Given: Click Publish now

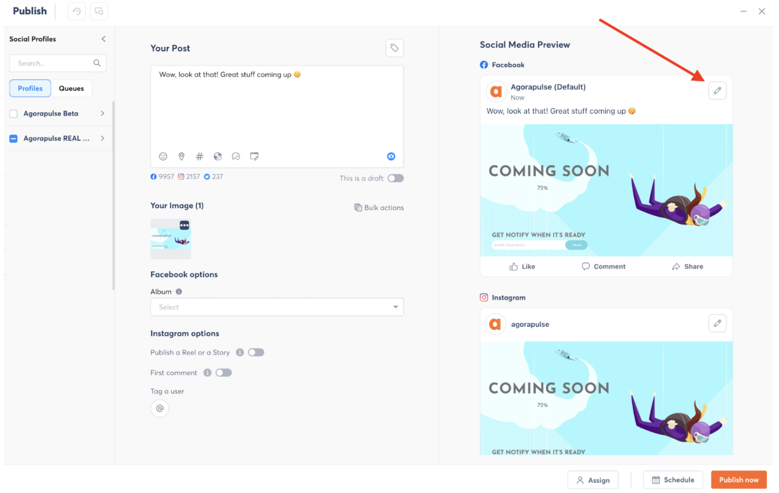Looking at the screenshot, I should [739, 480].
